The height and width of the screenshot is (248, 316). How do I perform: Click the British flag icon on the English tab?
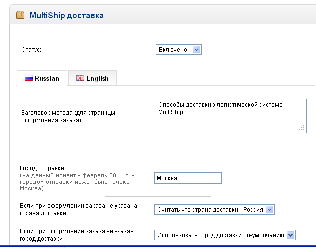80,78
